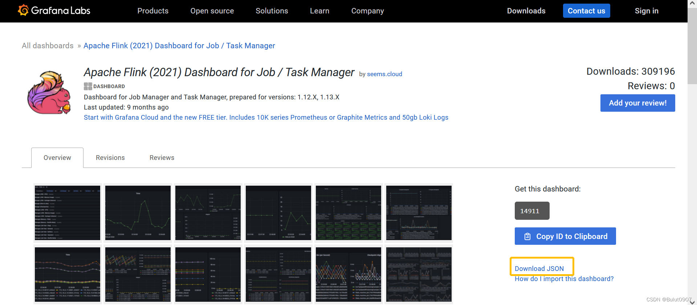
Task: Click the clipboard icon in copy button
Action: [x=527, y=236]
